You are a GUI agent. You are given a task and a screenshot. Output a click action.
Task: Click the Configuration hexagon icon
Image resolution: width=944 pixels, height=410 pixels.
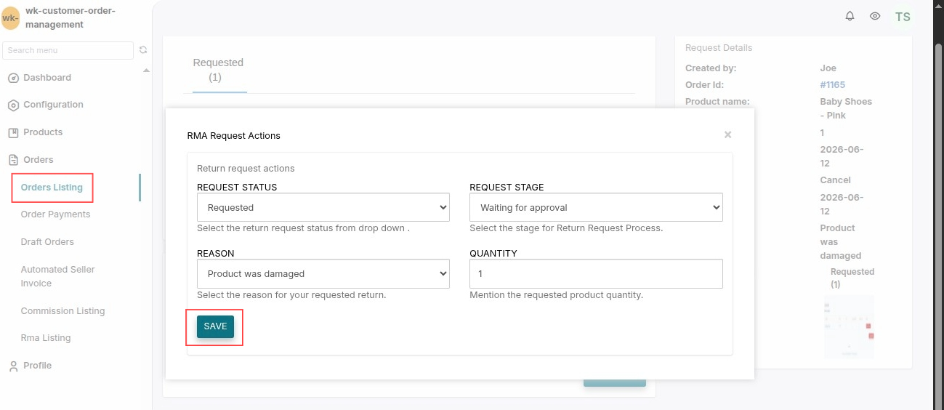coord(13,105)
